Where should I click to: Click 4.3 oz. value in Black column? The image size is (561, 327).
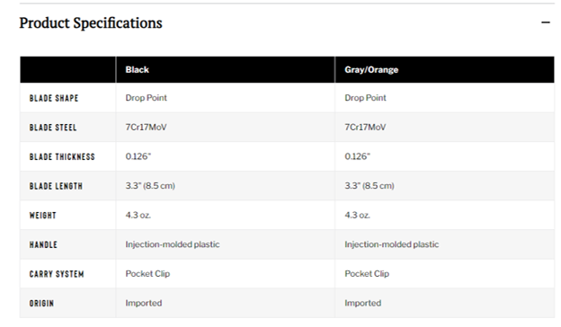(138, 215)
